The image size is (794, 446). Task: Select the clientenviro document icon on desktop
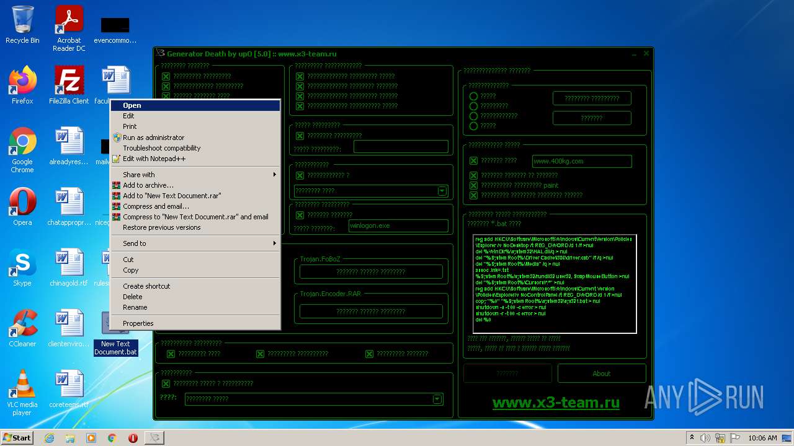coord(69,328)
